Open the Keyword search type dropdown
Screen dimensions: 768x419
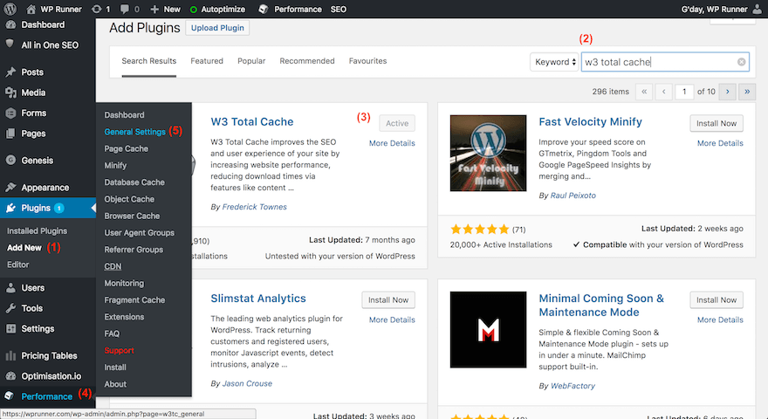(554, 62)
